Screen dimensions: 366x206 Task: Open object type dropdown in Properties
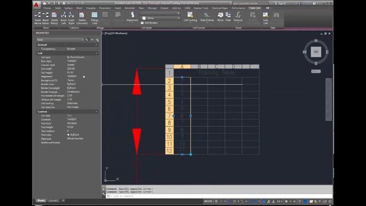pos(60,39)
